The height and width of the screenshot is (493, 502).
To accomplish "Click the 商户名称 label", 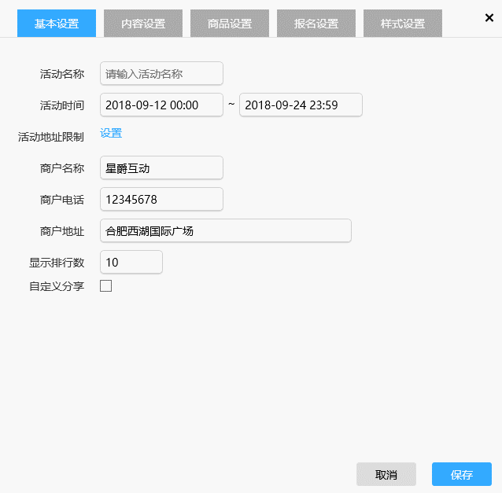I will 62,168.
